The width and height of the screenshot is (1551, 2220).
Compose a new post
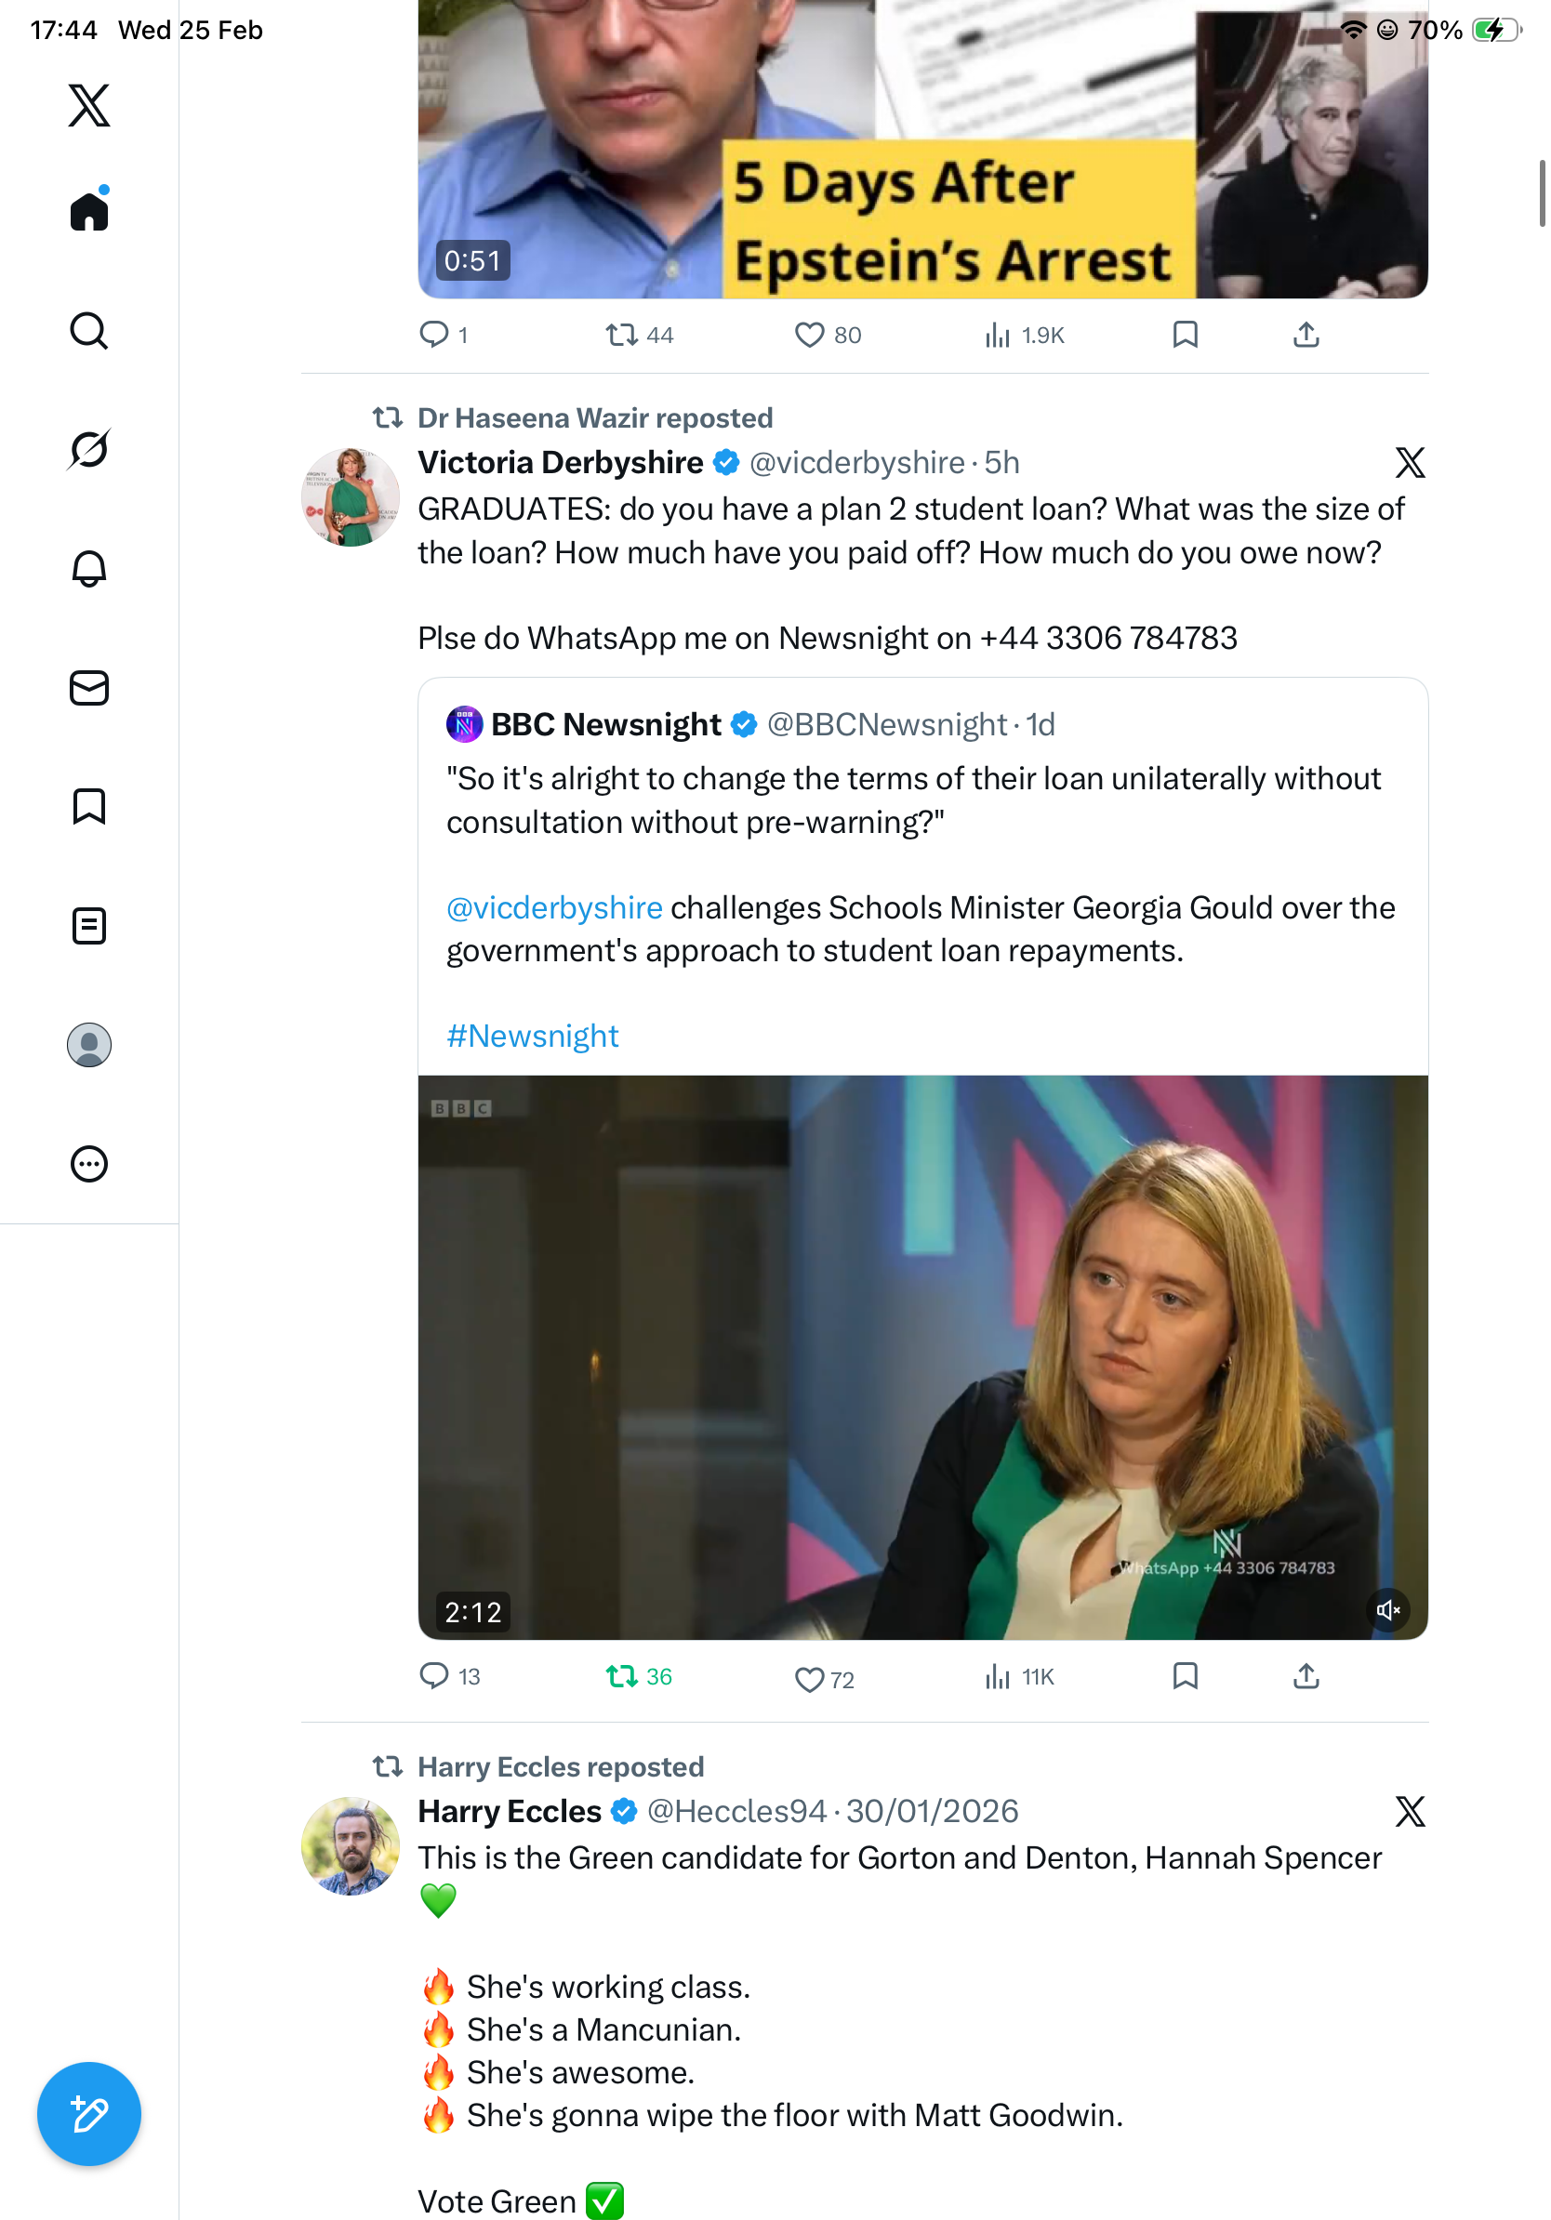pyautogui.click(x=89, y=2114)
